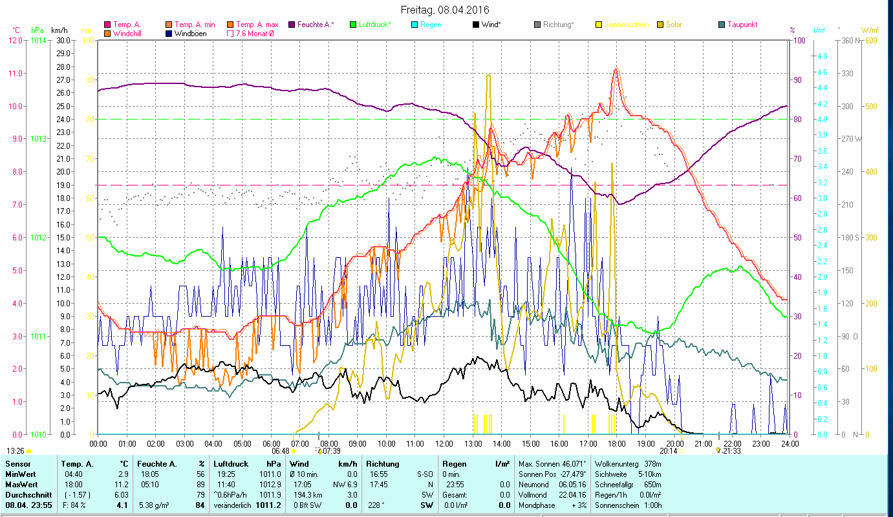Click the green Luftdruck legend swatch

pyautogui.click(x=353, y=25)
